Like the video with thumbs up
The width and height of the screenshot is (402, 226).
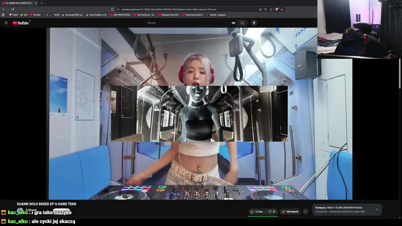coord(257,212)
